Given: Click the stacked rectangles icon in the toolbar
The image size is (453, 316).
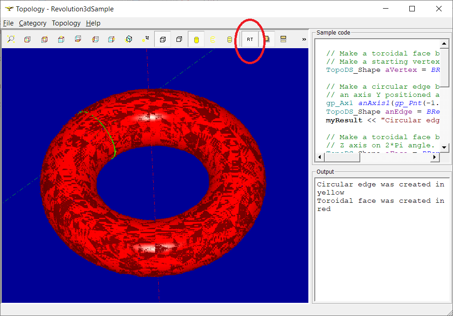Looking at the screenshot, I should 283,40.
